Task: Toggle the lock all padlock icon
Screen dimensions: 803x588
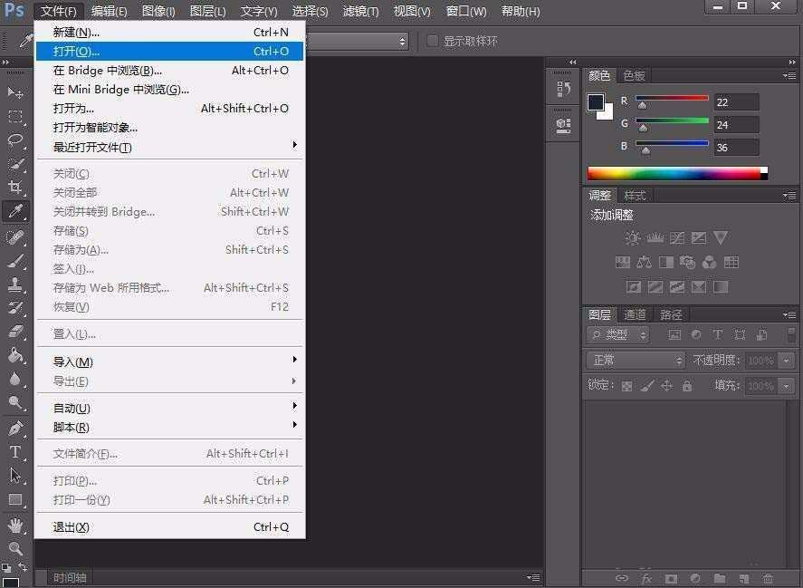Action: (x=687, y=386)
